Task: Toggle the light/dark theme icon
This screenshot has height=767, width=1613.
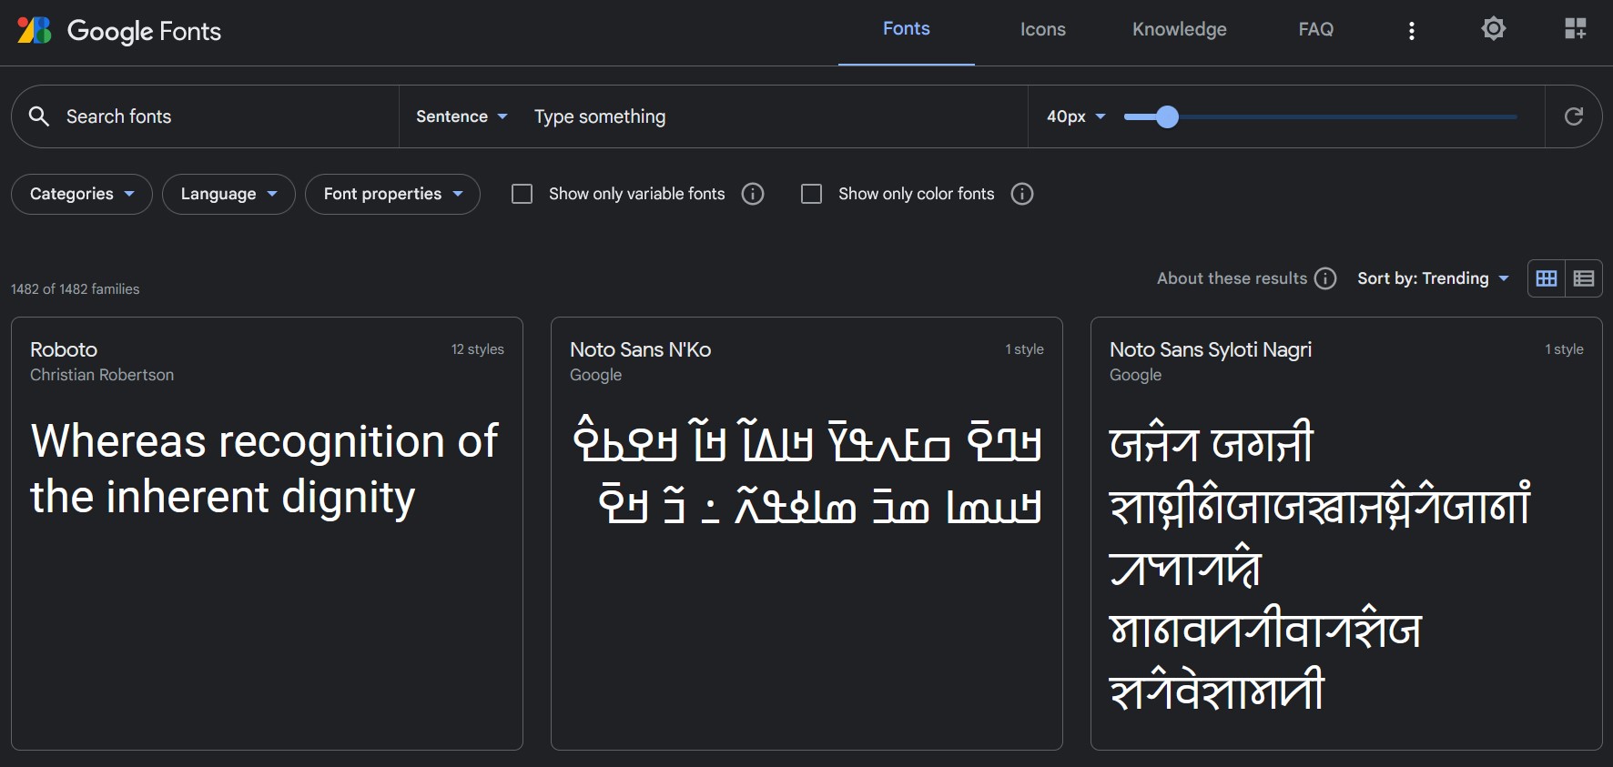Action: pos(1494,29)
